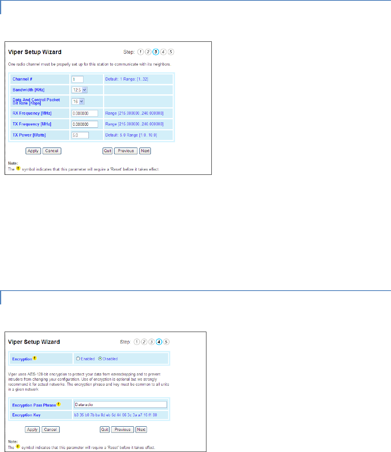Enable encryption with the Enabled radio button
Image resolution: width=391 pixels, height=452 pixels.
[78, 358]
